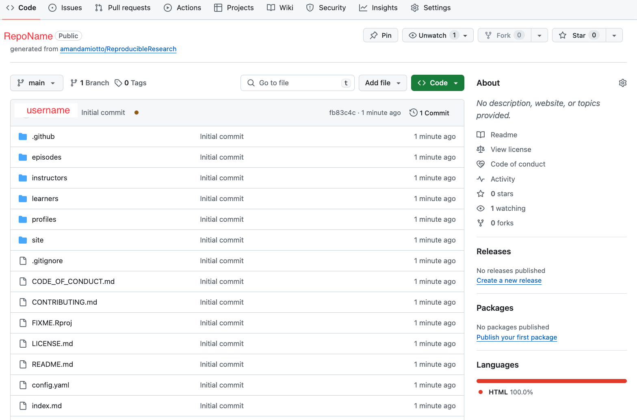Click the .github folder icon
This screenshot has width=637, height=420.
[x=23, y=136]
